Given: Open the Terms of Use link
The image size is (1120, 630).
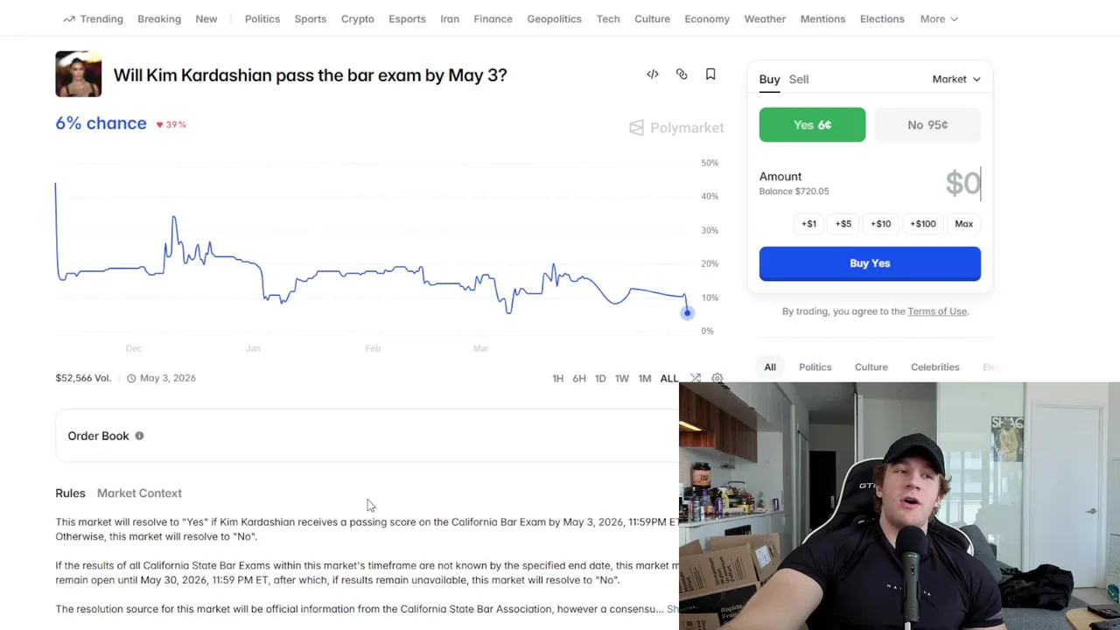Looking at the screenshot, I should (x=937, y=311).
